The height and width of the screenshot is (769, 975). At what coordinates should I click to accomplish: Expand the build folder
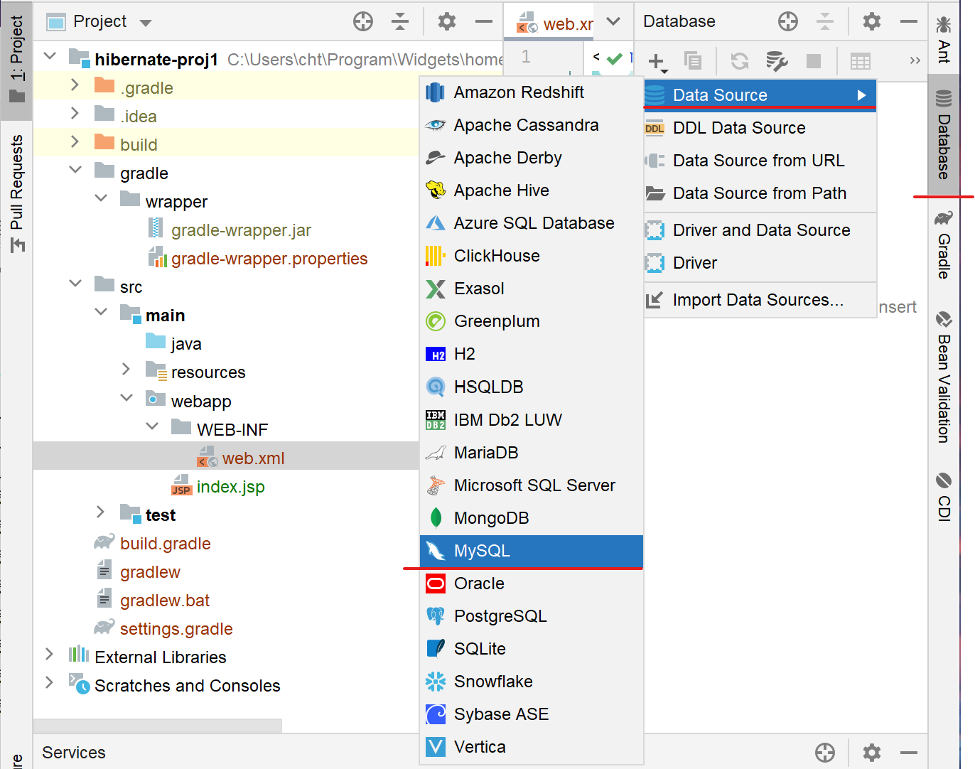coord(75,141)
